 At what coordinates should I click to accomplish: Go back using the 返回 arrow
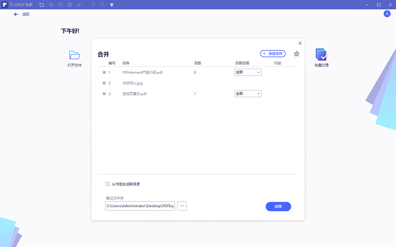16,14
